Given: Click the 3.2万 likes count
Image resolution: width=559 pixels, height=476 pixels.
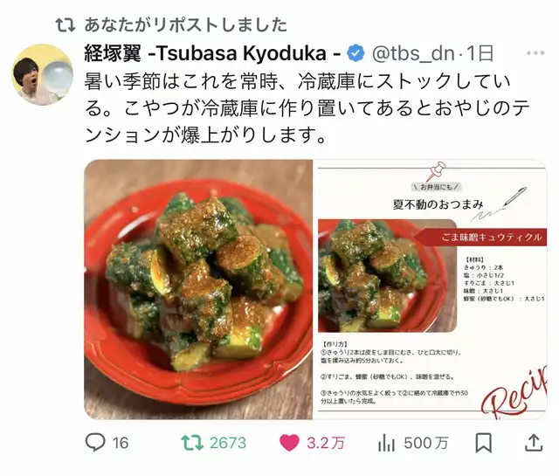Looking at the screenshot, I should (326, 443).
